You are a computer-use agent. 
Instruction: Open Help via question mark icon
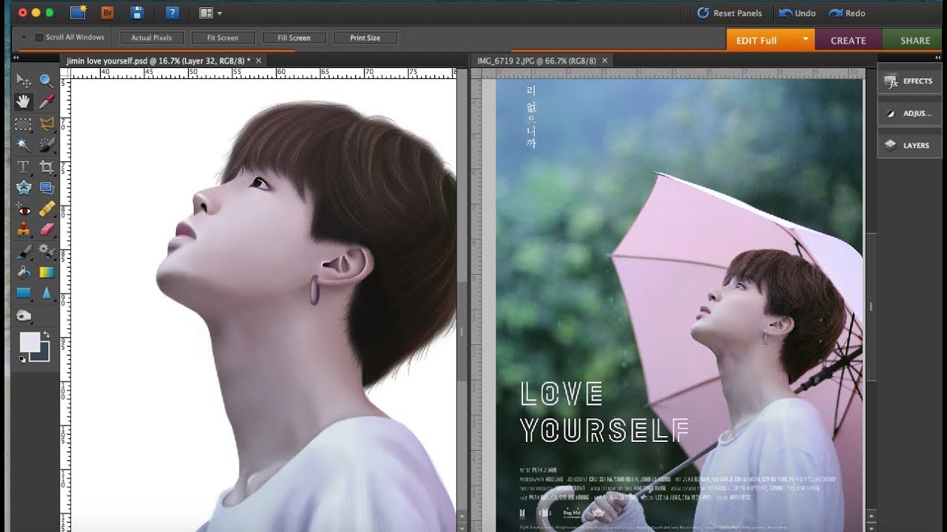coord(172,13)
